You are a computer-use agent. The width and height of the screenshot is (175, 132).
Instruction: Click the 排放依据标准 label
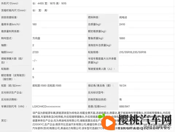pos(9,18)
